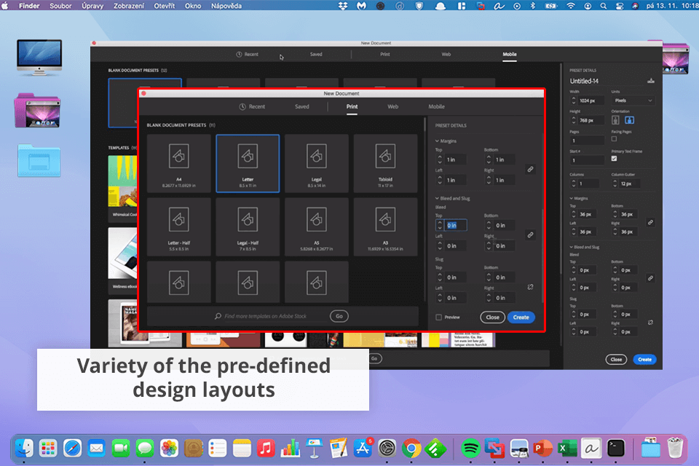The height and width of the screenshot is (466, 699).
Task: Open the Zobrazení menu
Action: 128,6
